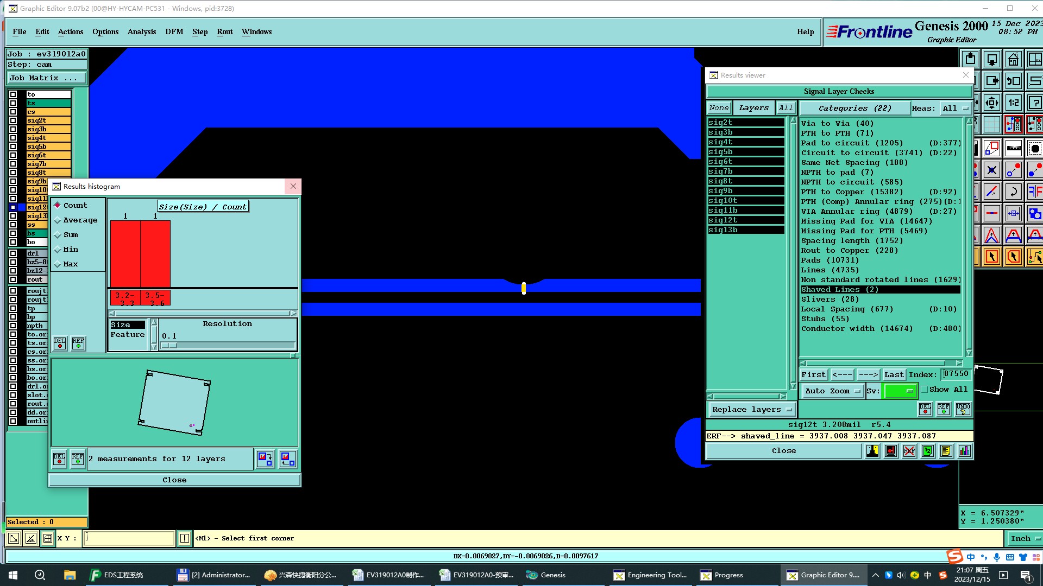Open the Auto Zoom dropdown
The height and width of the screenshot is (586, 1043).
(x=832, y=391)
